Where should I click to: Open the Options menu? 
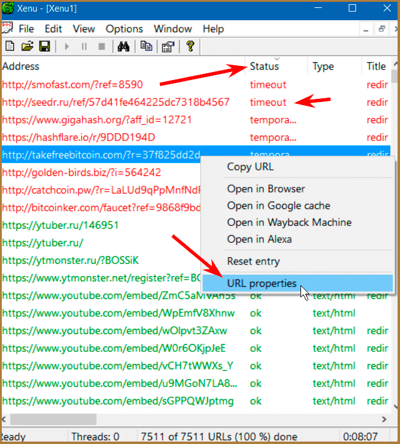(124, 29)
